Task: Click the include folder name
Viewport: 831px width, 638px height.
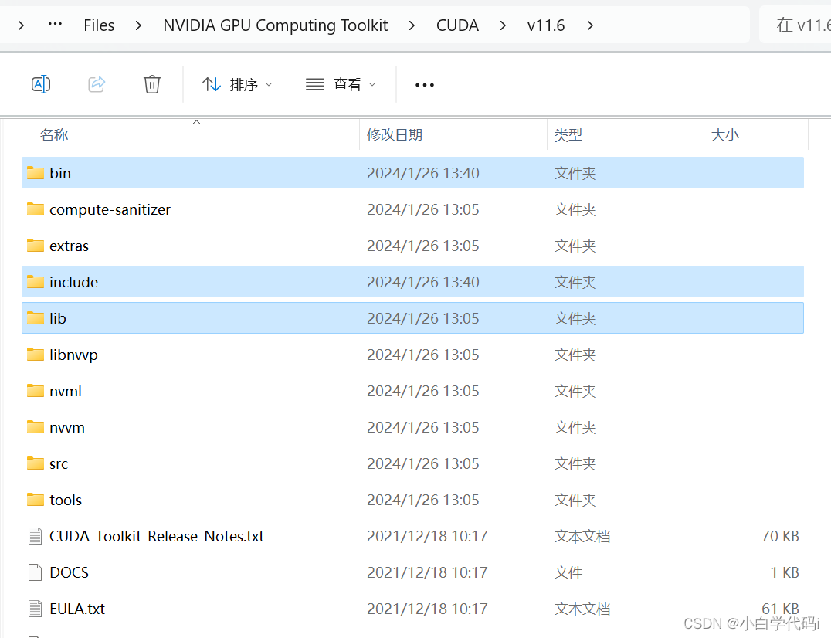Action: point(73,282)
